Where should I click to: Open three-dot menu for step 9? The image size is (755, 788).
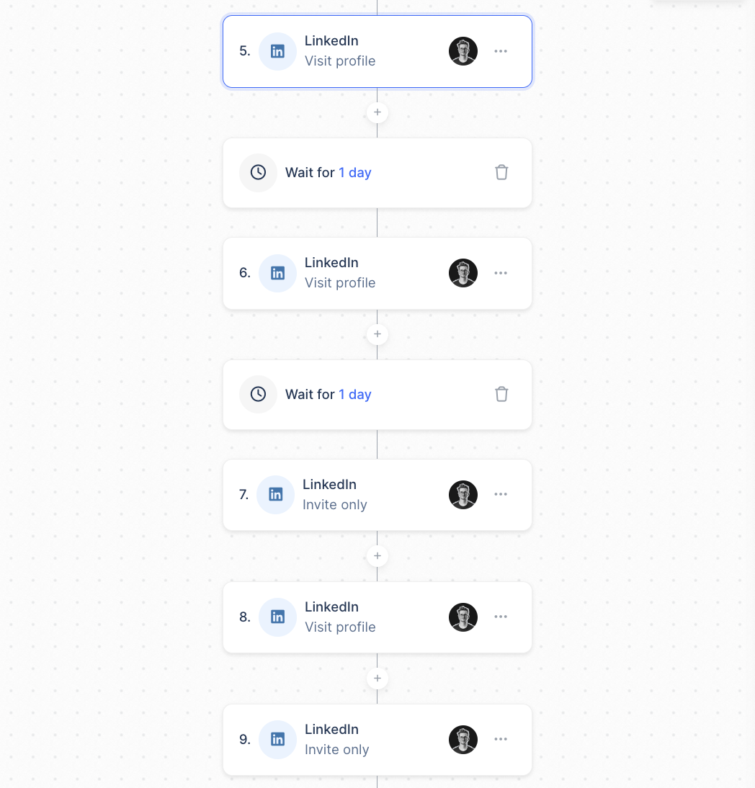[x=501, y=740]
